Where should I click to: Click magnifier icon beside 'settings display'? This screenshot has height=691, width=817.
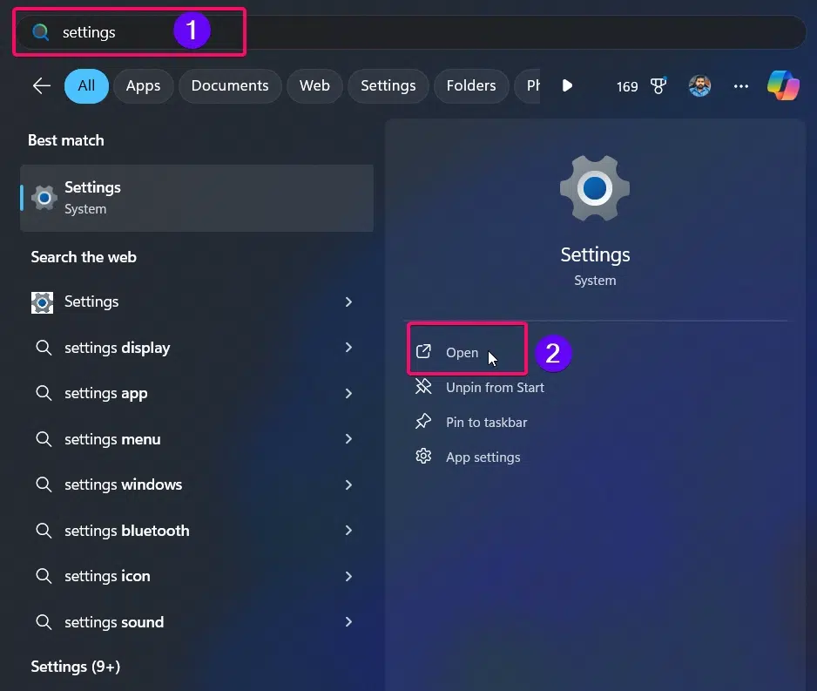point(44,348)
